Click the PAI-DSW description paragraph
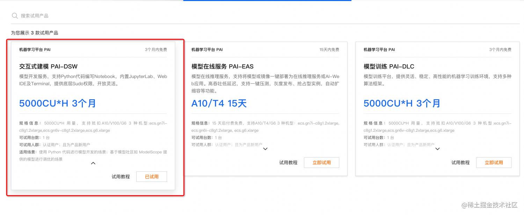Screen dimensions: 524x215 point(93,80)
